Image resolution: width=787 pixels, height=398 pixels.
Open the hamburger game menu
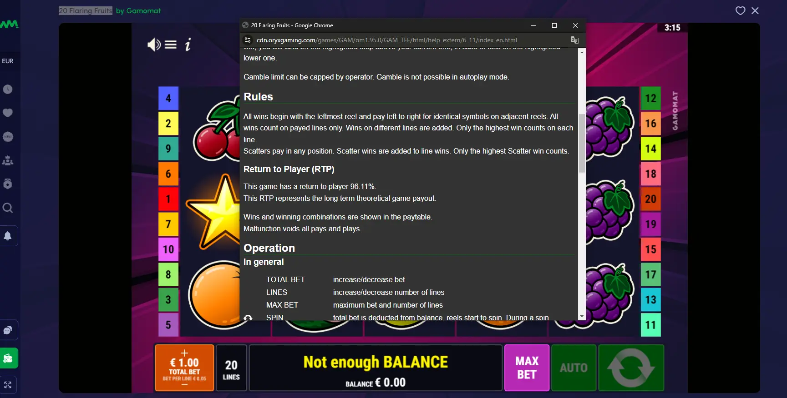click(171, 45)
